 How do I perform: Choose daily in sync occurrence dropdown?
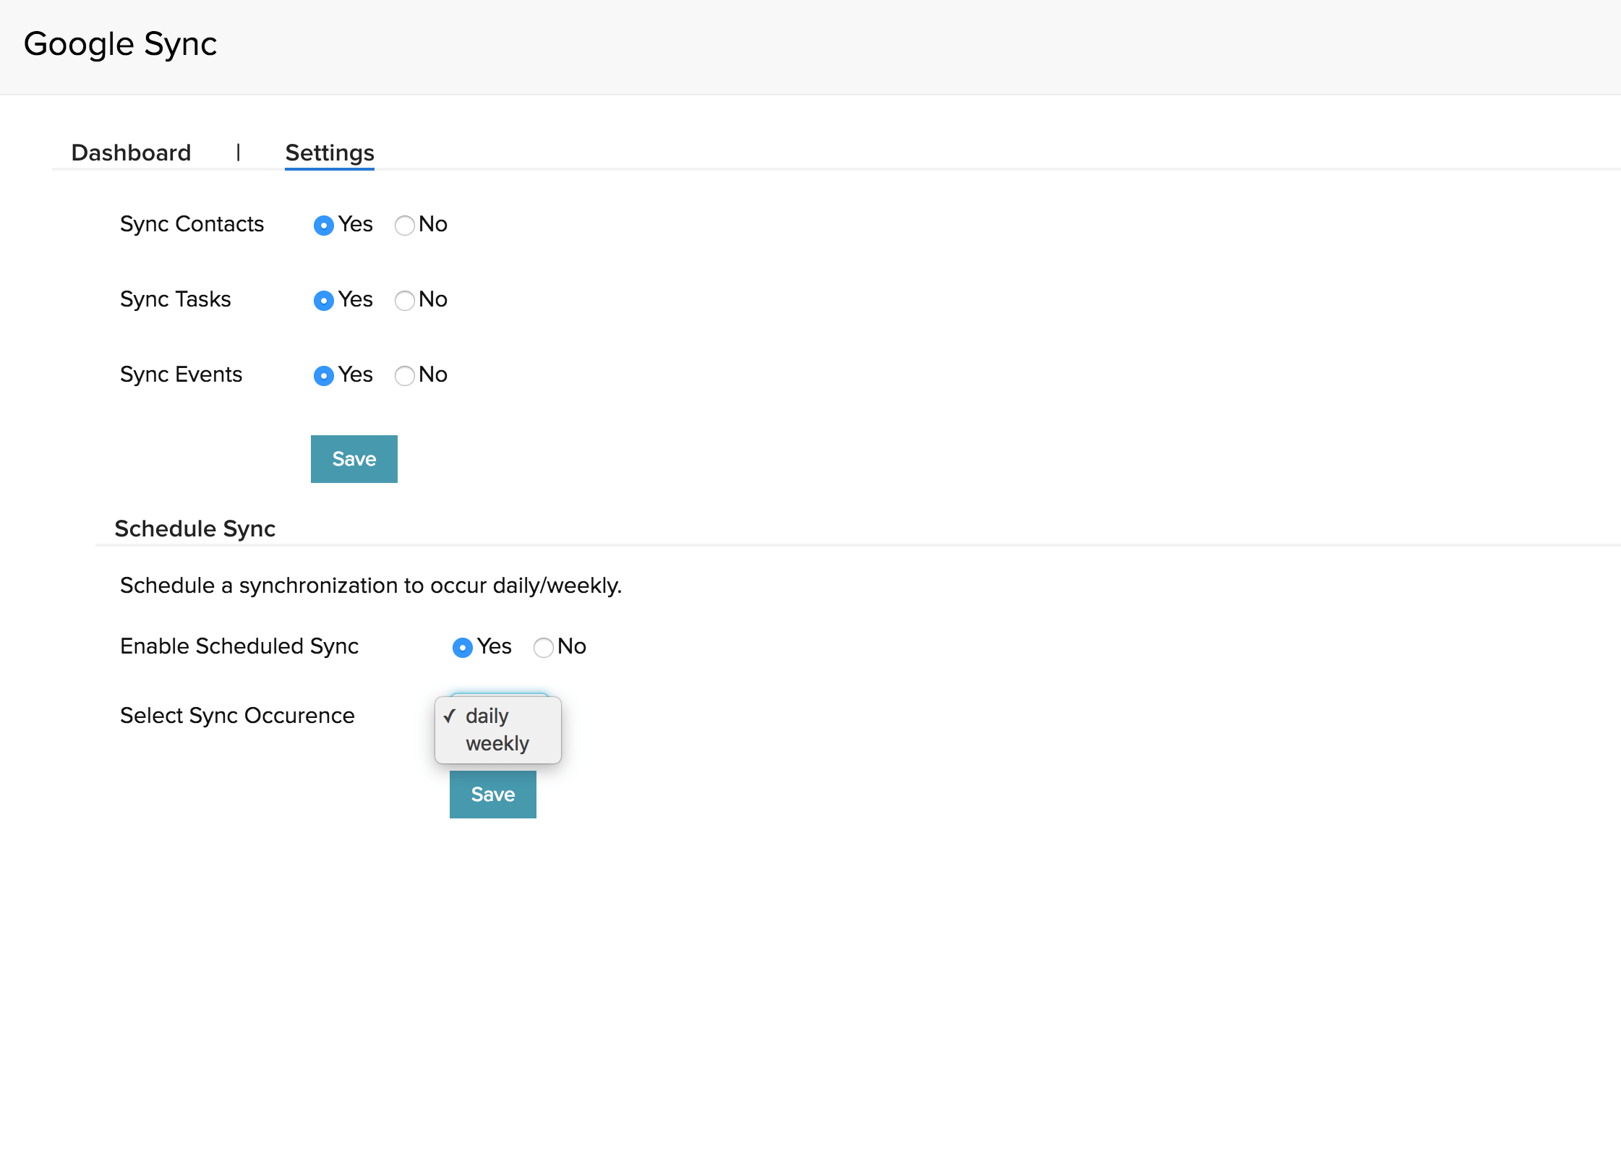pyautogui.click(x=498, y=716)
